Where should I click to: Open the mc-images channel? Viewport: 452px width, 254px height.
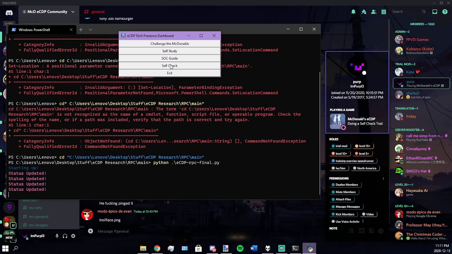click(x=38, y=225)
